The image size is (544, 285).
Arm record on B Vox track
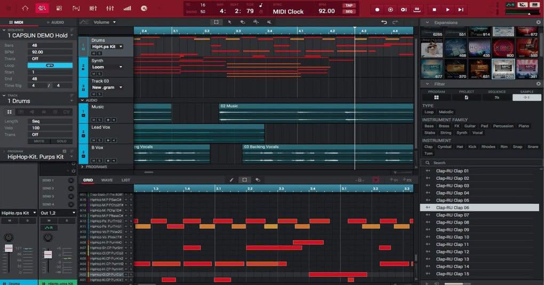(x=108, y=161)
